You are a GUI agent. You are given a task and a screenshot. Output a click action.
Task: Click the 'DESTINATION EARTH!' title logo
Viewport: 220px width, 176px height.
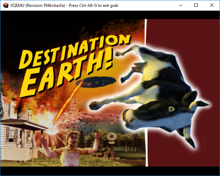click(x=75, y=65)
